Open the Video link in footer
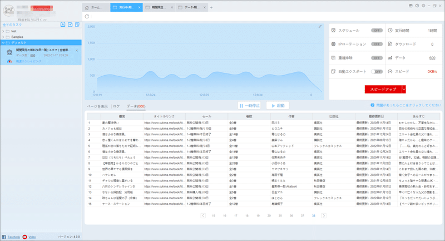 32,237
